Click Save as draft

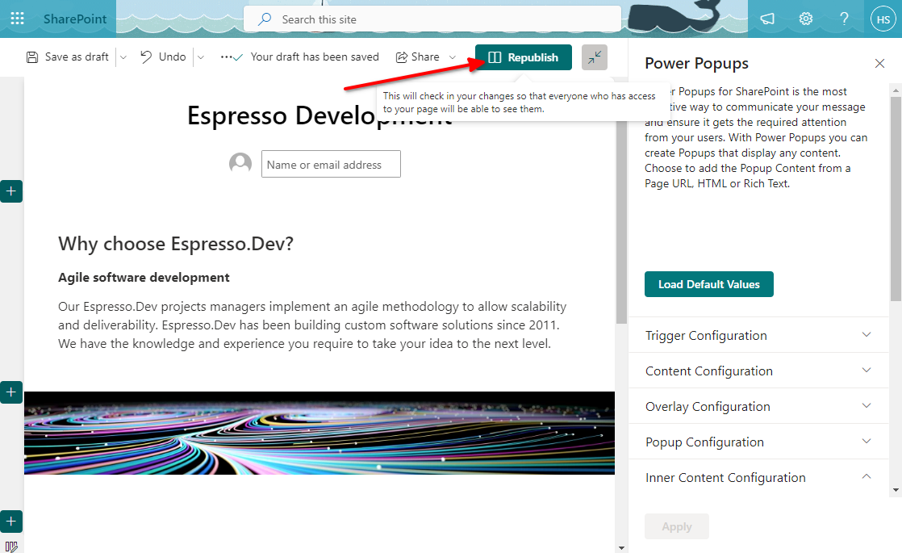click(x=68, y=57)
